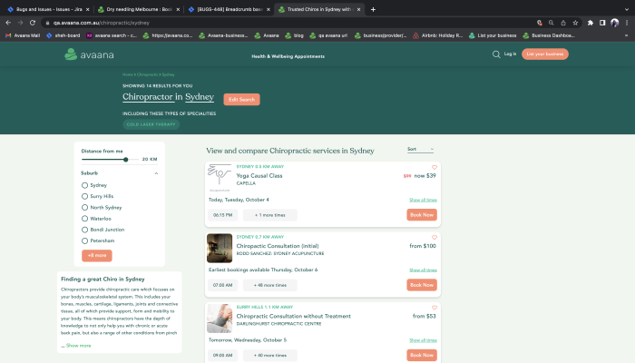
Task: Select Bondi Junction suburb radio button
Action: pyautogui.click(x=84, y=230)
